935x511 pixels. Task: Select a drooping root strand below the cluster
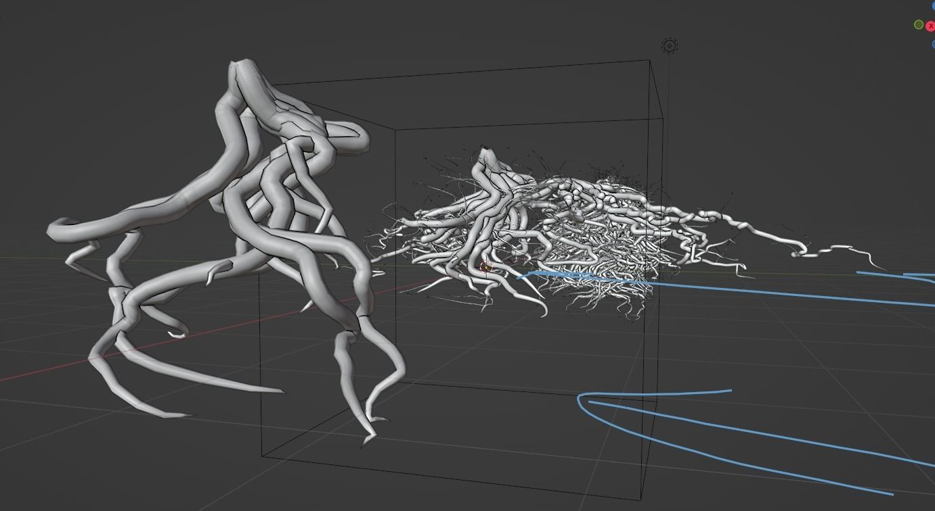(x=542, y=308)
